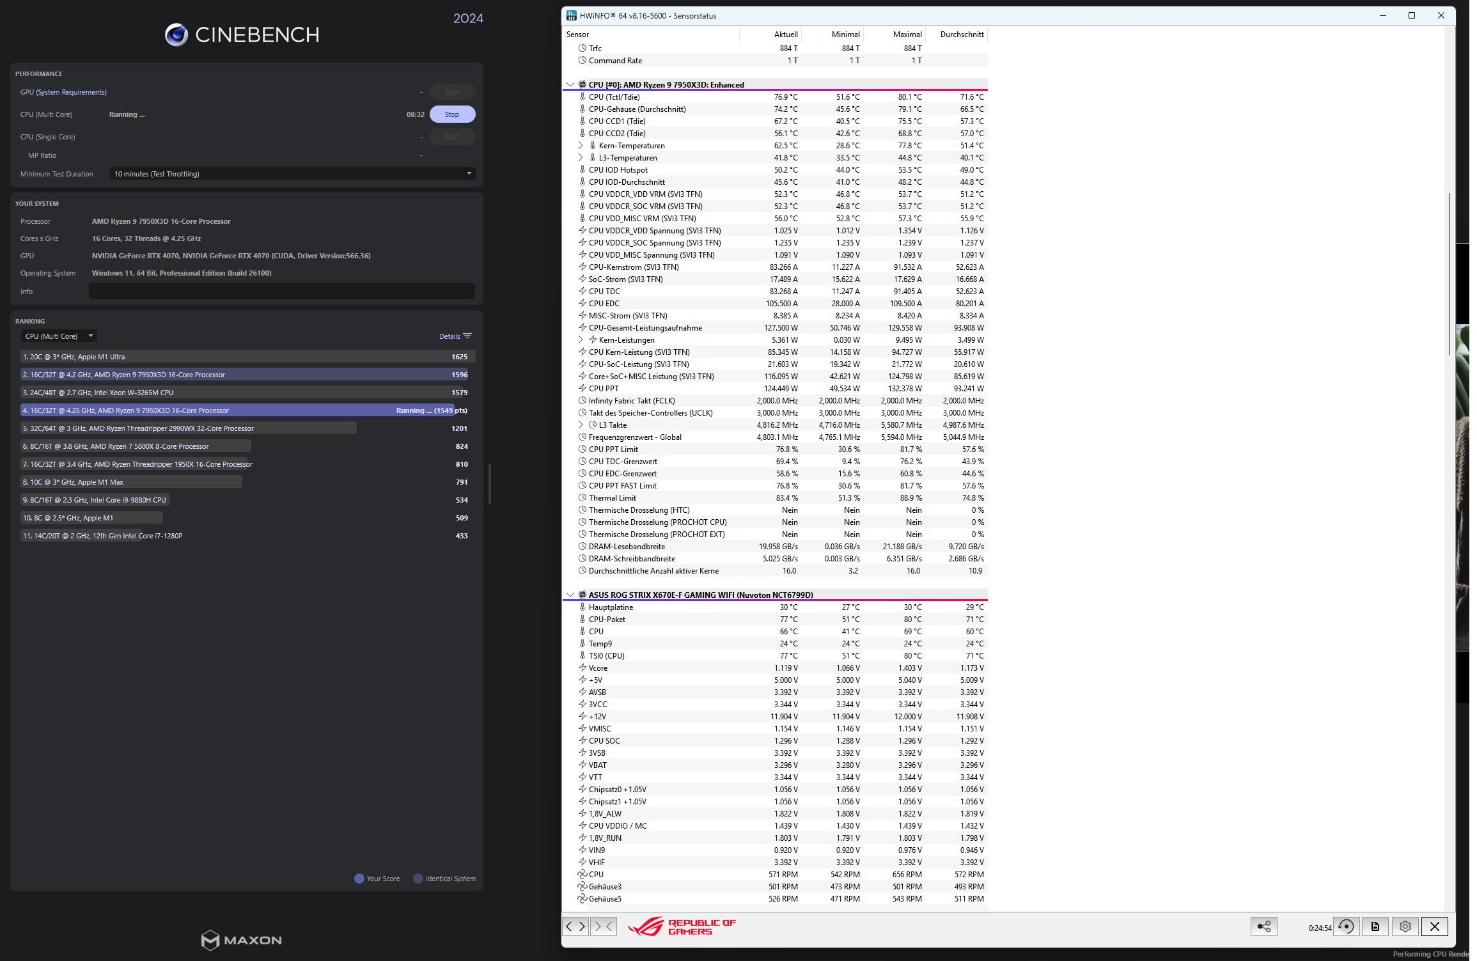1477x961 pixels.
Task: Open HWiNFO remote sharing network icon
Action: tap(1263, 926)
